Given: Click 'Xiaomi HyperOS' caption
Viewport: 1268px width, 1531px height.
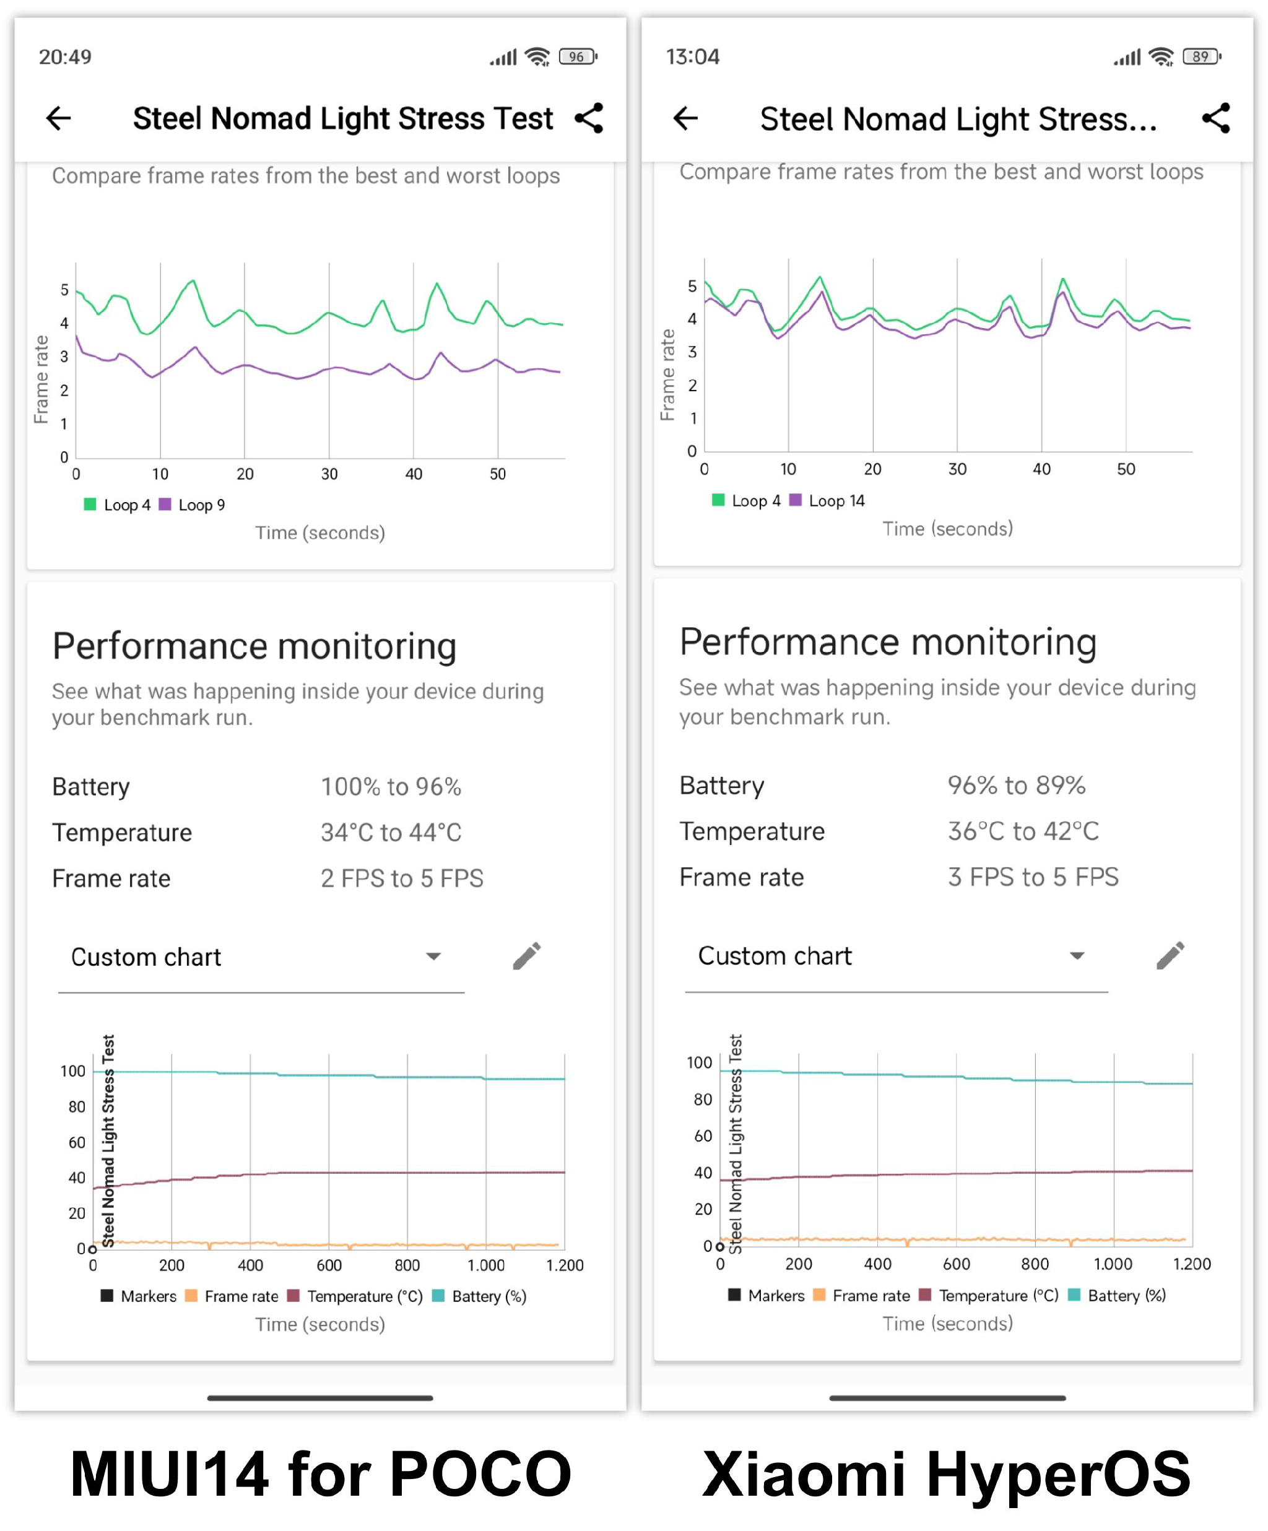Looking at the screenshot, I should pyautogui.click(x=947, y=1476).
